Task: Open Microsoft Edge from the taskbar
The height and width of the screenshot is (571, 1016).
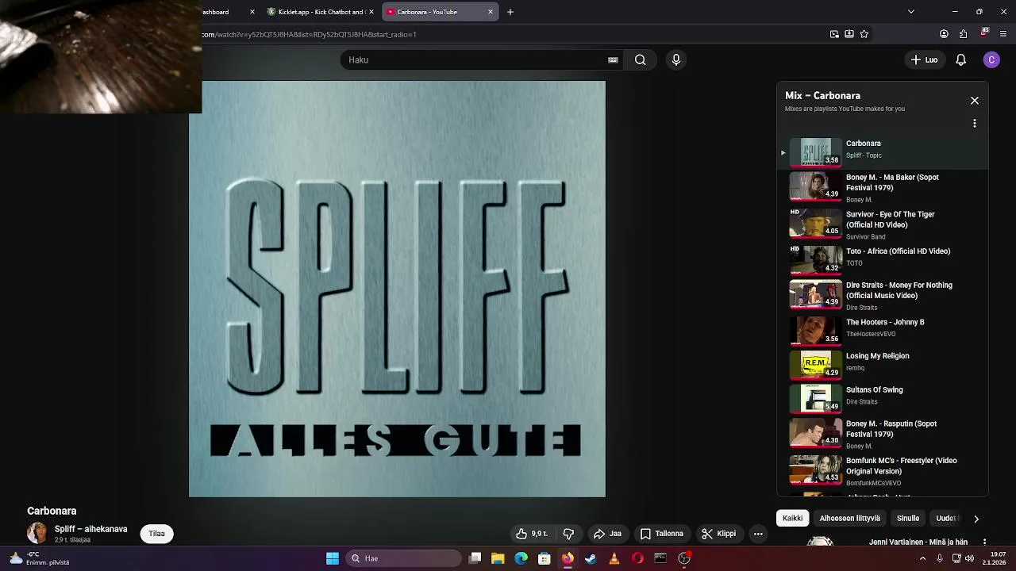Action: click(x=521, y=558)
